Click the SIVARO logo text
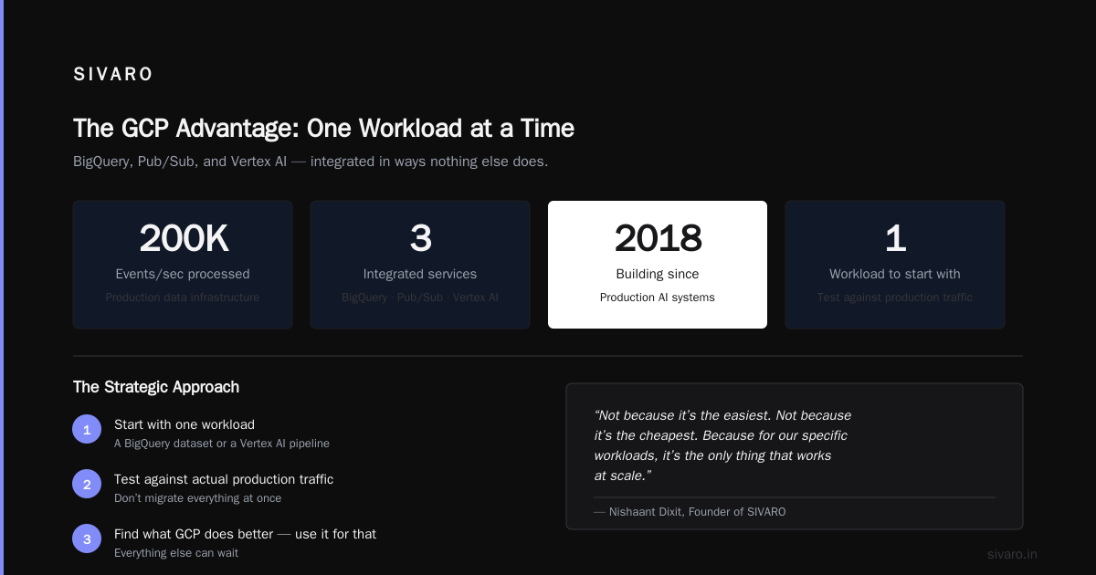This screenshot has height=575, width=1096. tap(113, 75)
